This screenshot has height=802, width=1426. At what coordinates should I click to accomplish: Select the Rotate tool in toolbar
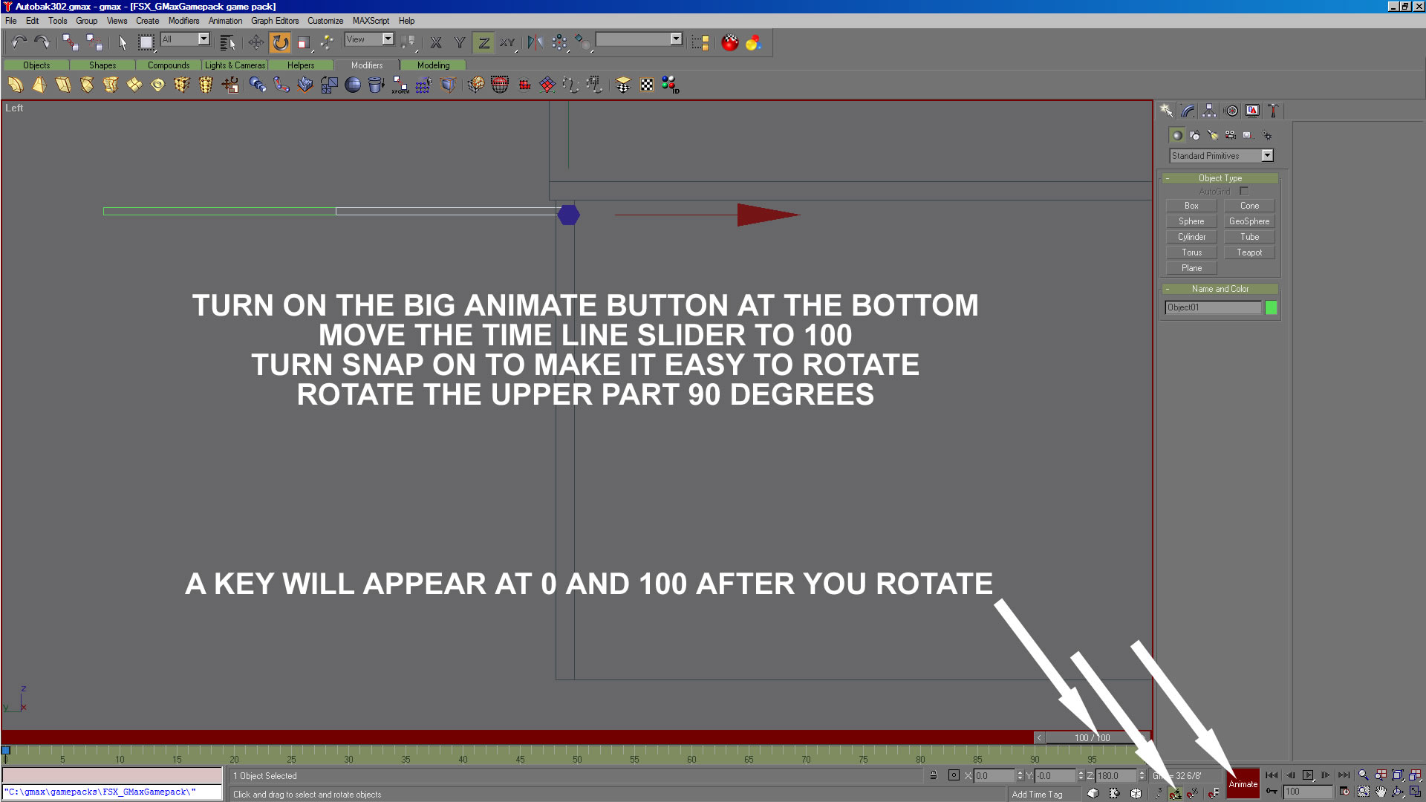(x=280, y=42)
